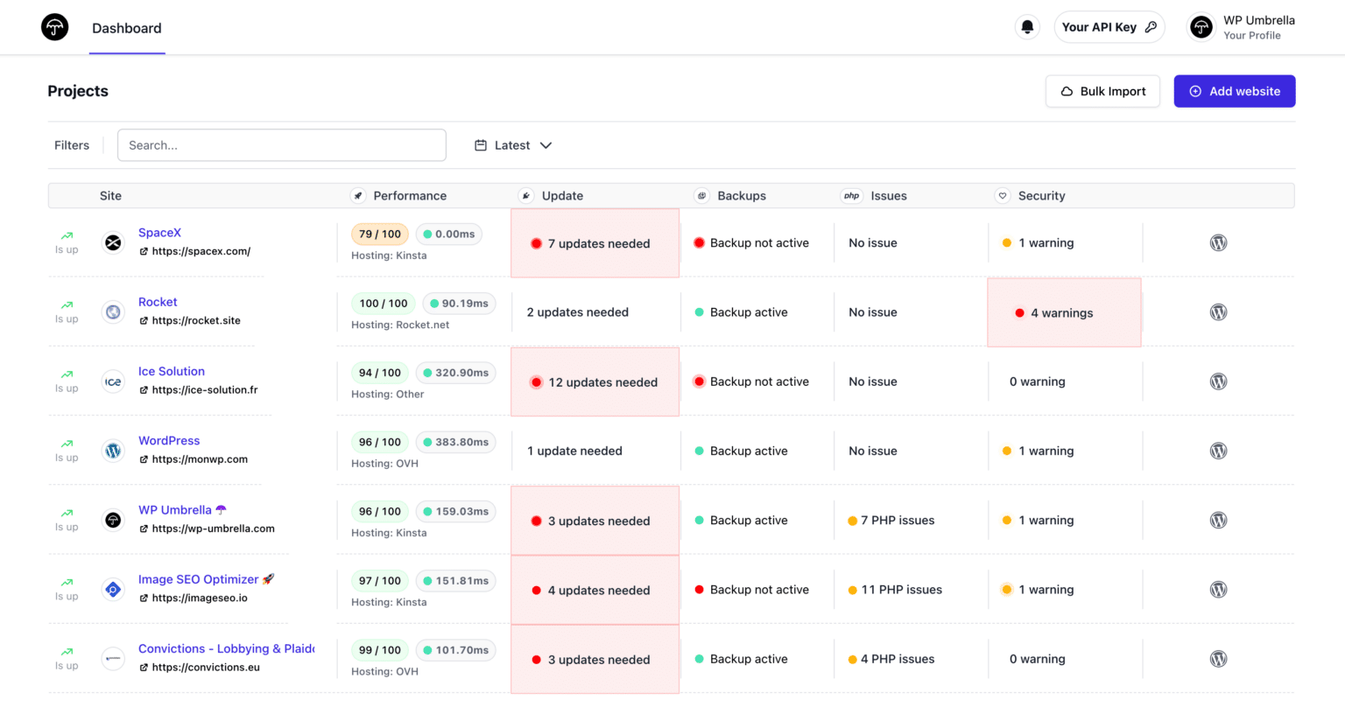Click the Add website button
Viewport: 1345px width, 714px height.
pos(1234,91)
